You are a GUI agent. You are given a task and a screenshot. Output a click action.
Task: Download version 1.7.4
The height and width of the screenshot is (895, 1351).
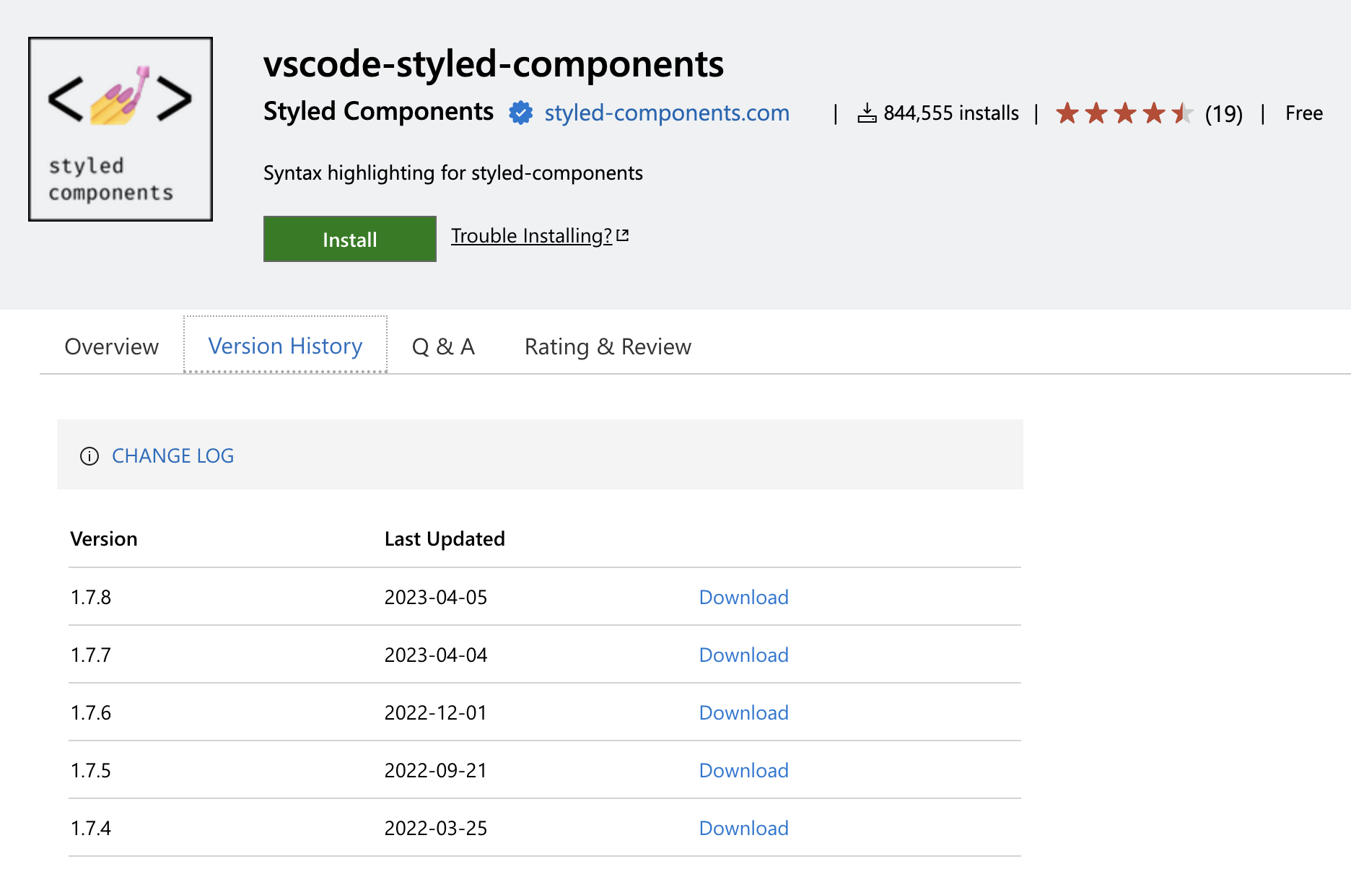(743, 829)
